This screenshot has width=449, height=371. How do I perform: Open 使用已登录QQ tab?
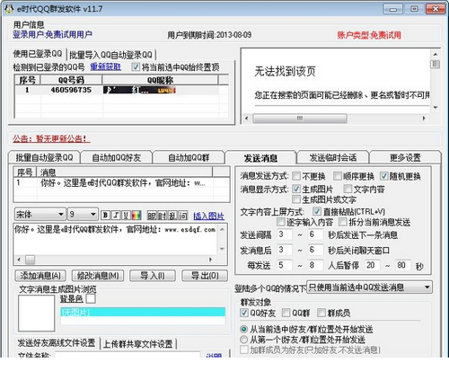[38, 54]
